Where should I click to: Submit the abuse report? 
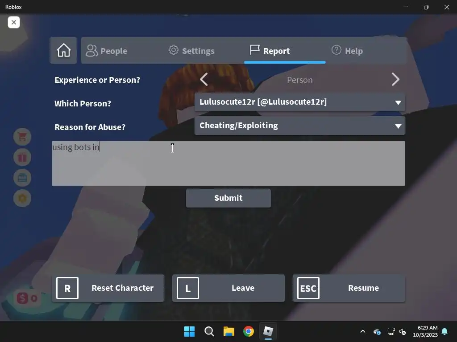[x=228, y=198]
